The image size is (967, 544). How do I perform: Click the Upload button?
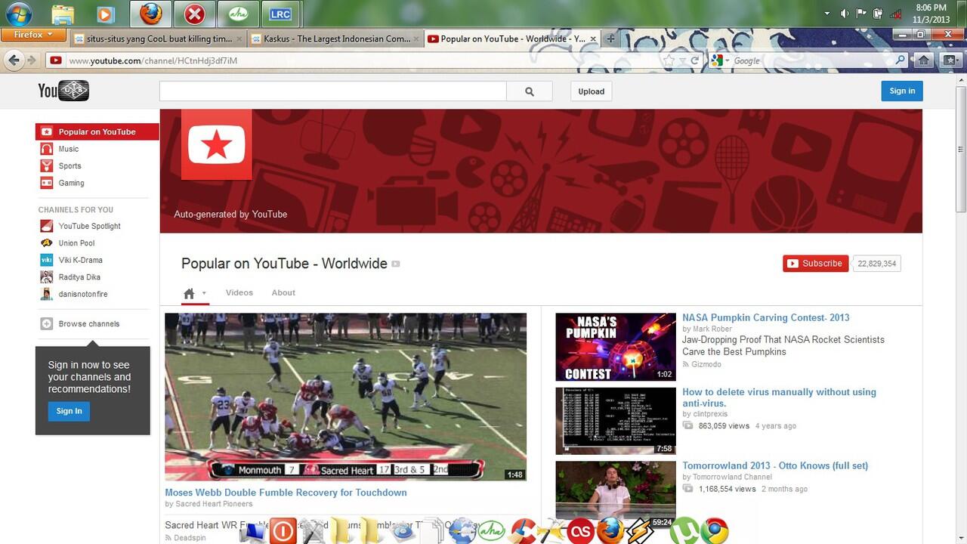click(591, 91)
